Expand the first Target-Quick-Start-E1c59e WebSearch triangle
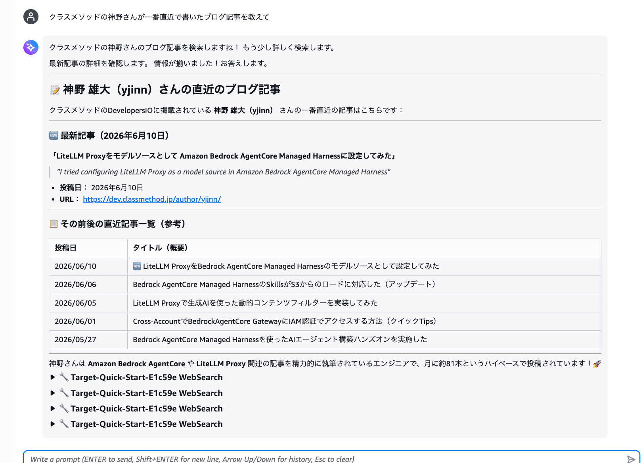 [x=53, y=377]
